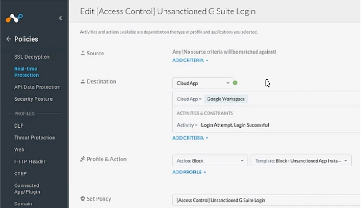
Task: Expand the Add Profile option
Action: [189, 172]
